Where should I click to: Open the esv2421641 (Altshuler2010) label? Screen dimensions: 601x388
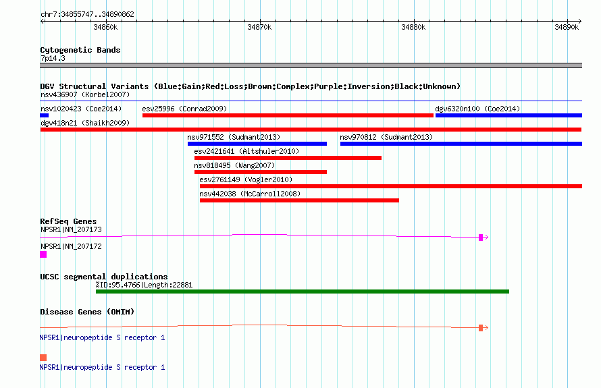[246, 151]
